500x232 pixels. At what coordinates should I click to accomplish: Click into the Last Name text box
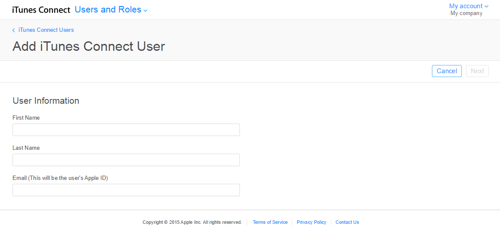point(126,160)
